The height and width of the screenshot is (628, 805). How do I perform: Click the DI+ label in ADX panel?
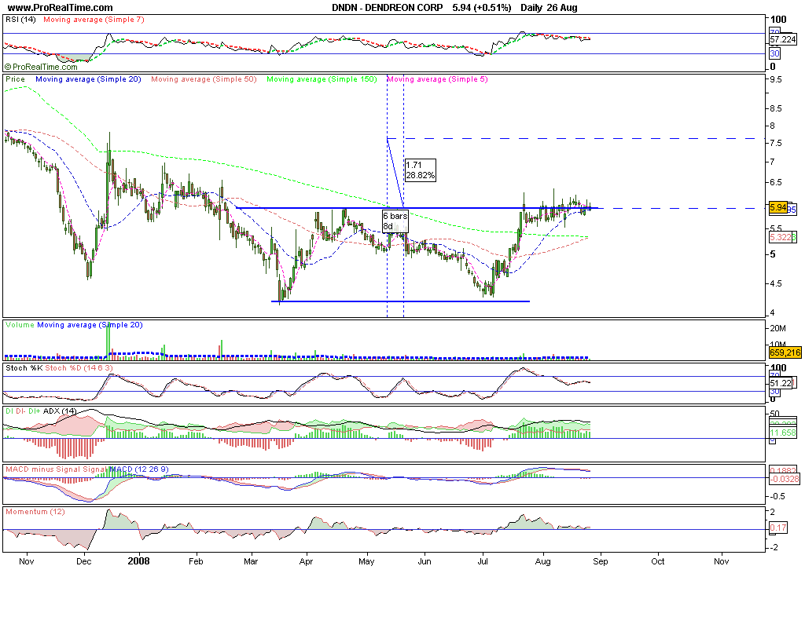click(35, 411)
